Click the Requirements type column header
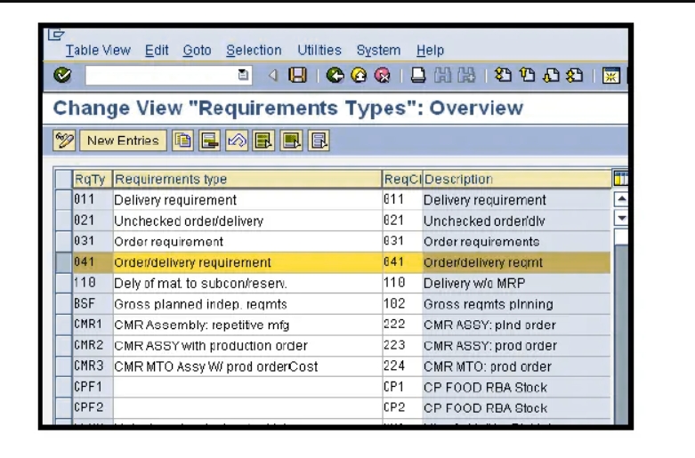The width and height of the screenshot is (695, 458). (x=247, y=179)
